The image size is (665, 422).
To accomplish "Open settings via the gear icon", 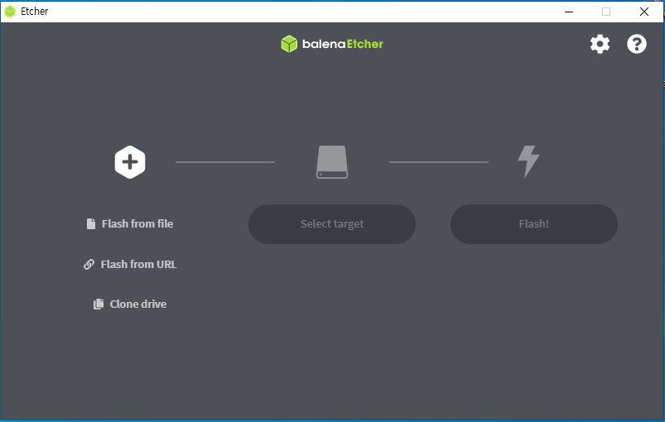I will 600,44.
